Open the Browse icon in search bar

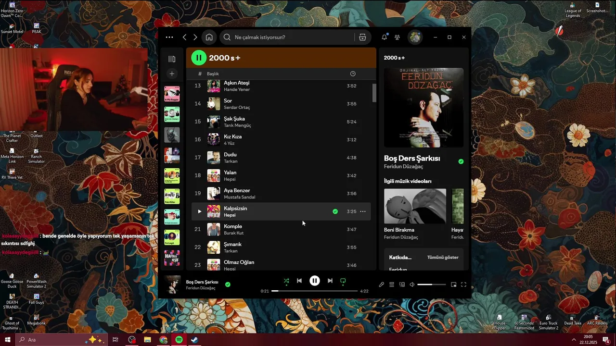[362, 37]
